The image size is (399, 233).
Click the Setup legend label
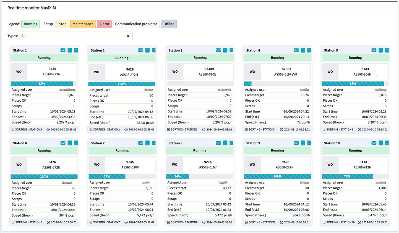pyautogui.click(x=48, y=24)
